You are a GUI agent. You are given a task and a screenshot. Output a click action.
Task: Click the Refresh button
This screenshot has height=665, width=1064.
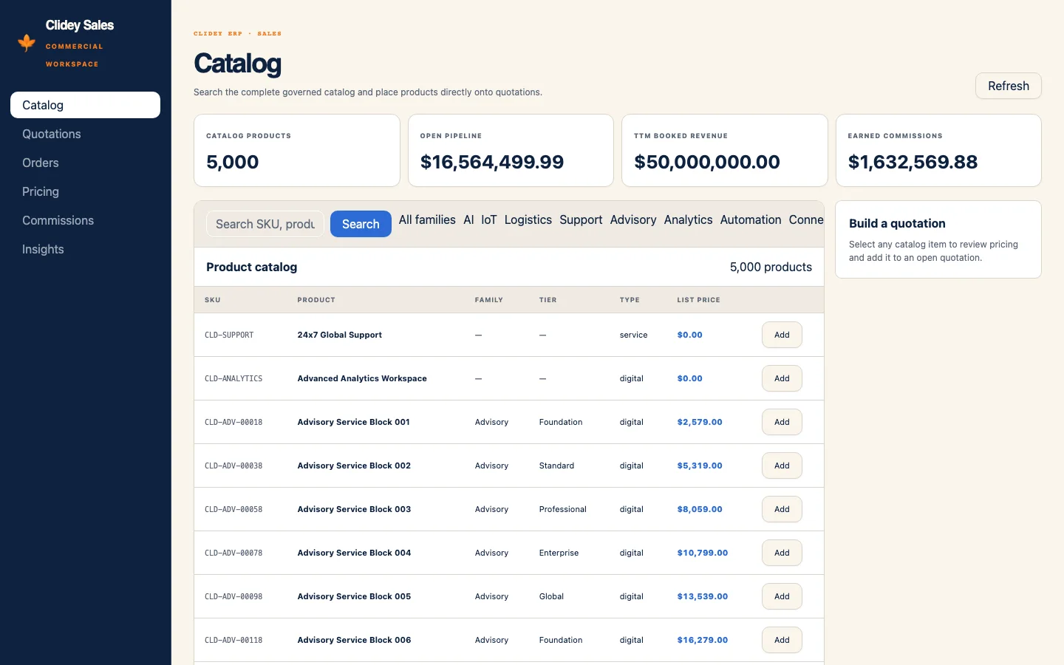1009,86
